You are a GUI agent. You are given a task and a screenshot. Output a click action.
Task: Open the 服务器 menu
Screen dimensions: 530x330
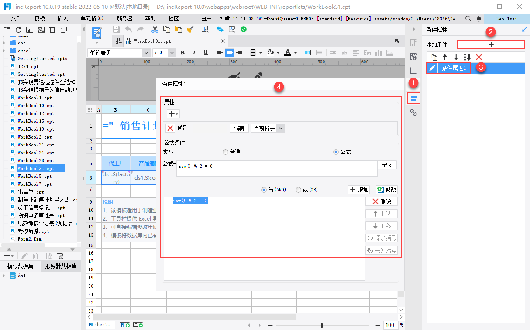pyautogui.click(x=124, y=19)
